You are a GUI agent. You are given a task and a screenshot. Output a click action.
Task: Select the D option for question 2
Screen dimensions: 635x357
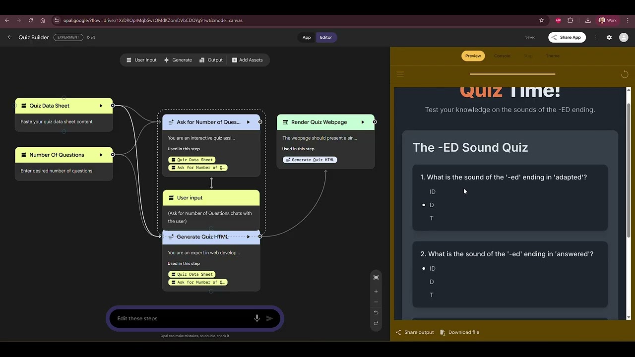tap(432, 282)
